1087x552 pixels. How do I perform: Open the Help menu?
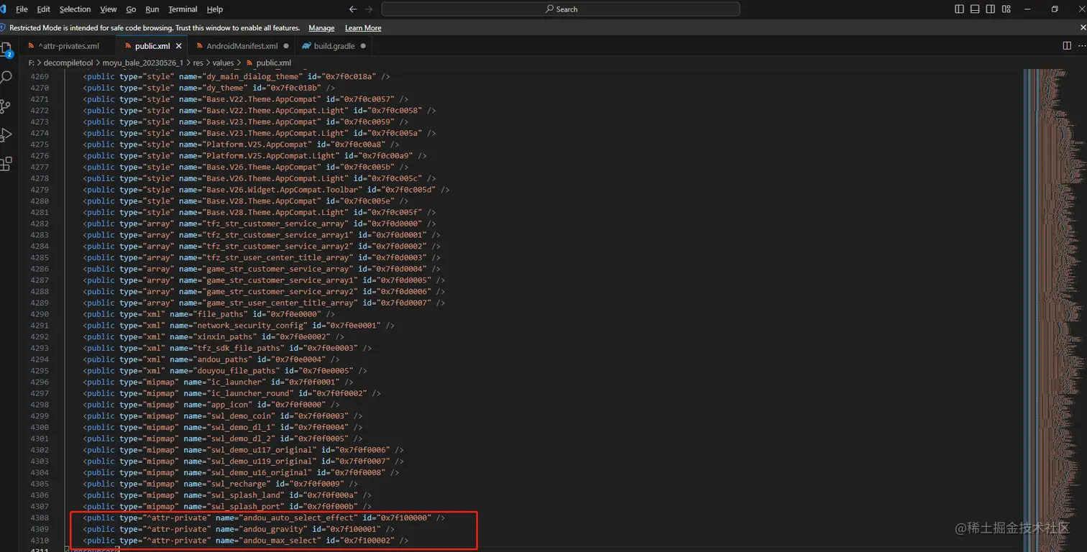coord(214,9)
